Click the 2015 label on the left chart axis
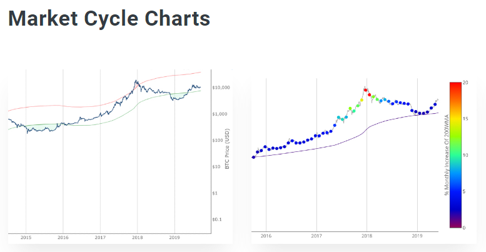 (26, 238)
